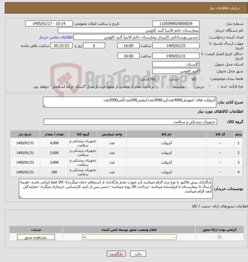Click the buyer organization name field
Image resolution: width=248 pixels, height=262 pixels.
point(128,30)
